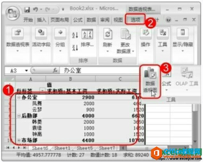
Task: Open the Office button menu
Action: click(x=12, y=13)
